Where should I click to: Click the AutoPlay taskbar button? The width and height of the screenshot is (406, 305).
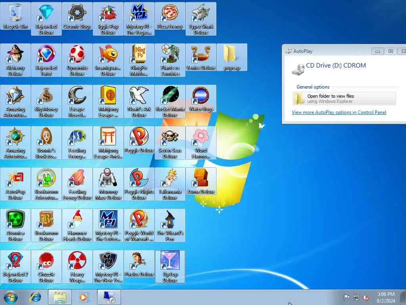(109, 297)
